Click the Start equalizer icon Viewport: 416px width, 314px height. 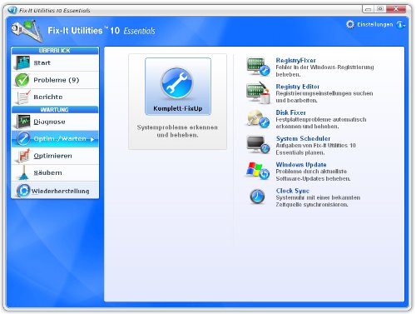22,62
